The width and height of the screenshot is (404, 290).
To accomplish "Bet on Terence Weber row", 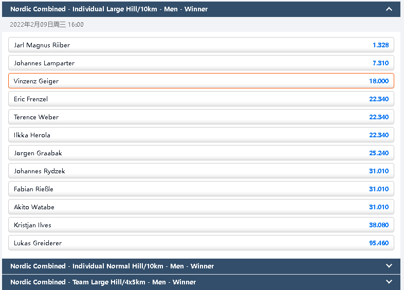I will (x=201, y=117).
